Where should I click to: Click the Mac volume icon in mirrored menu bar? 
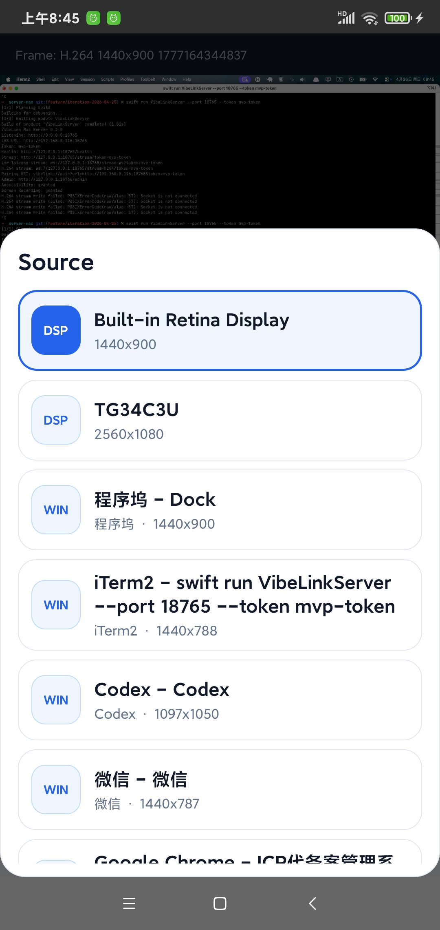click(303, 80)
